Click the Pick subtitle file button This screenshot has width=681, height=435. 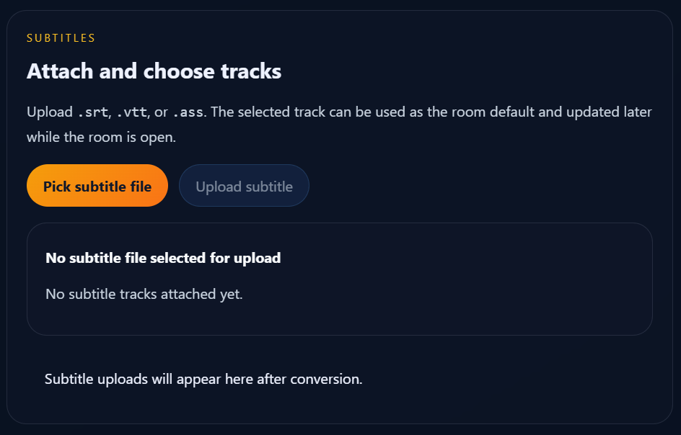pyautogui.click(x=97, y=187)
